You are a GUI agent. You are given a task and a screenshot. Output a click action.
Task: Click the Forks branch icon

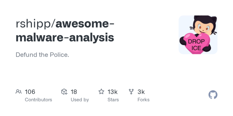(131, 92)
